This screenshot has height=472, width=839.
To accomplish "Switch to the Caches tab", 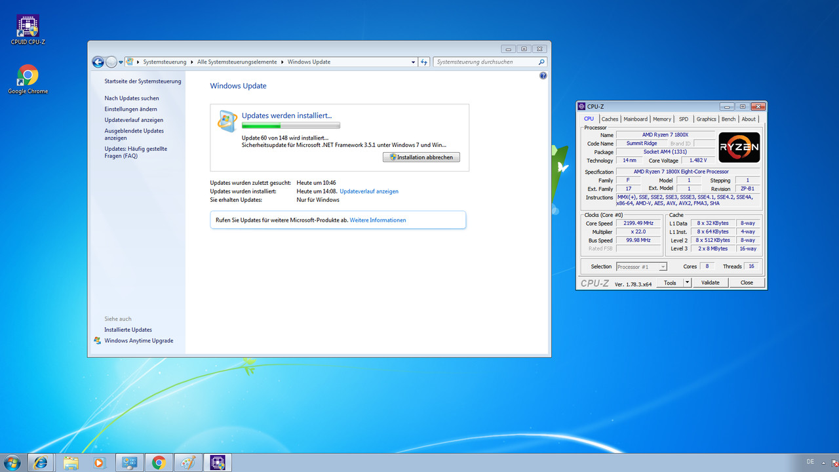I will pyautogui.click(x=610, y=119).
